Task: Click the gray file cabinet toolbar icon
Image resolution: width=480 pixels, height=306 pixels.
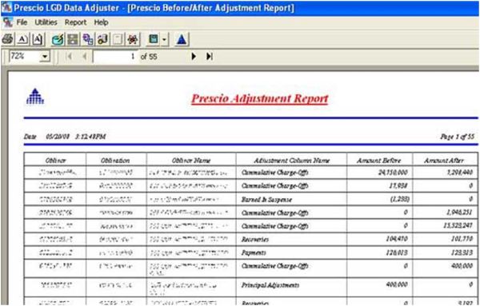Action: point(73,39)
